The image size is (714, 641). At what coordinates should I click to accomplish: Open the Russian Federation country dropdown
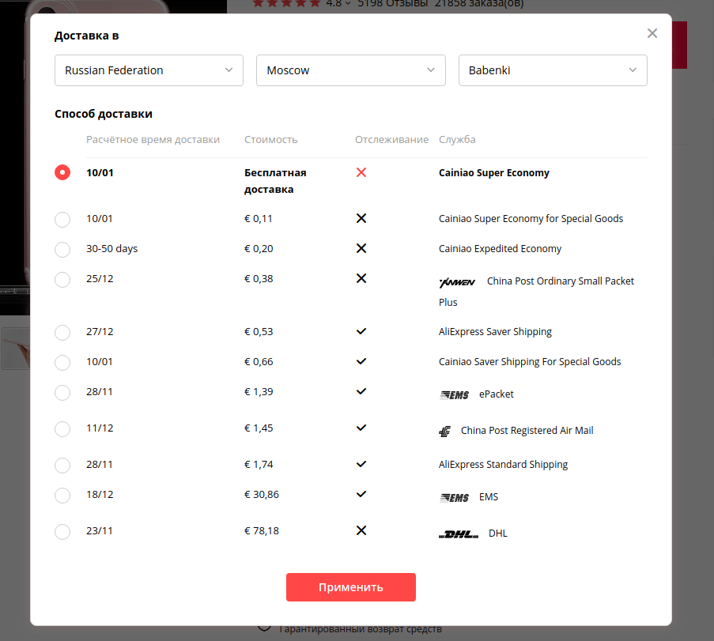tap(149, 70)
